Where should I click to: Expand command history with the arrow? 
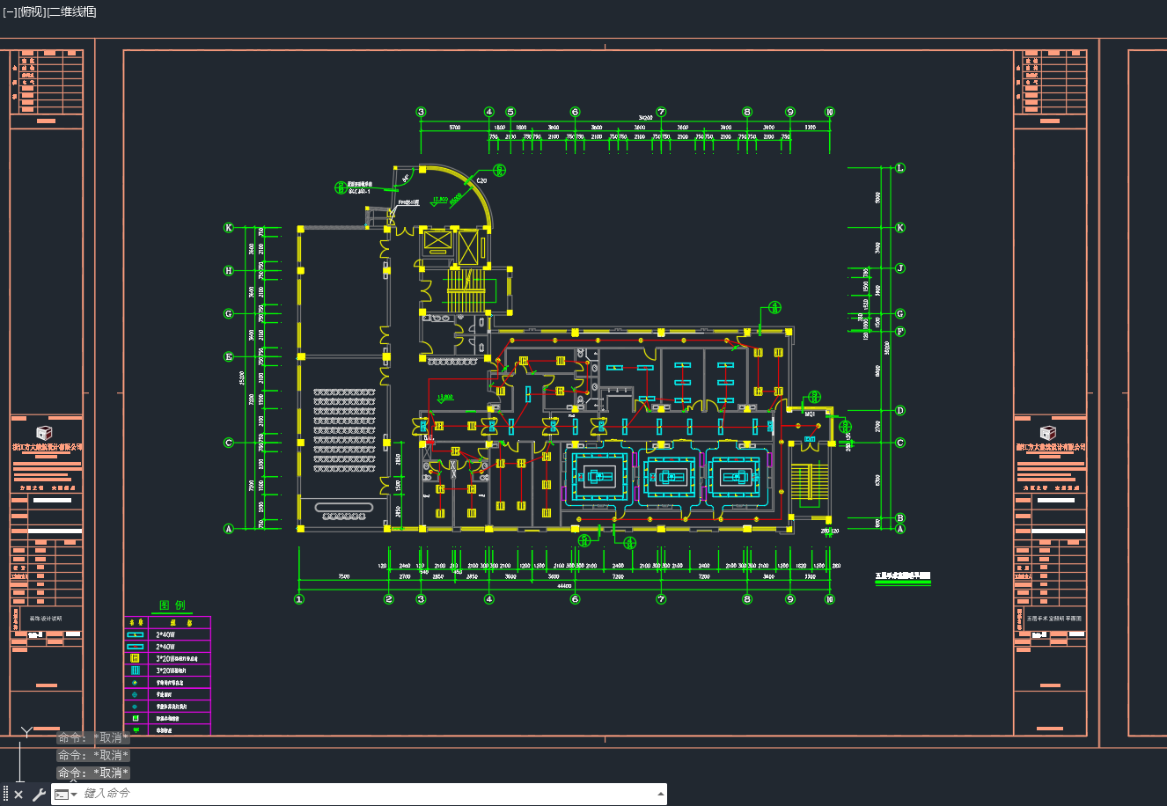[660, 794]
